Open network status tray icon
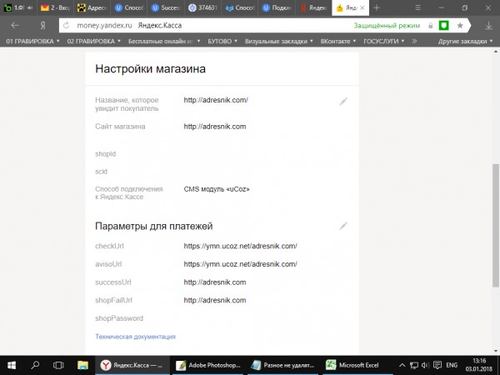The width and height of the screenshot is (500, 375). [x=414, y=365]
